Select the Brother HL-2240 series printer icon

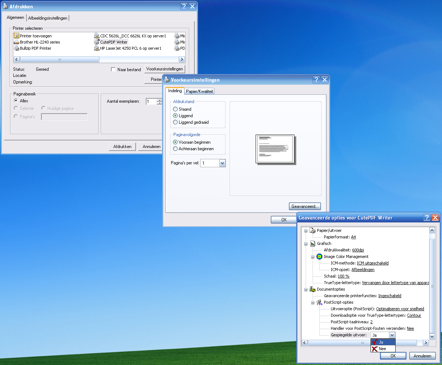16,42
